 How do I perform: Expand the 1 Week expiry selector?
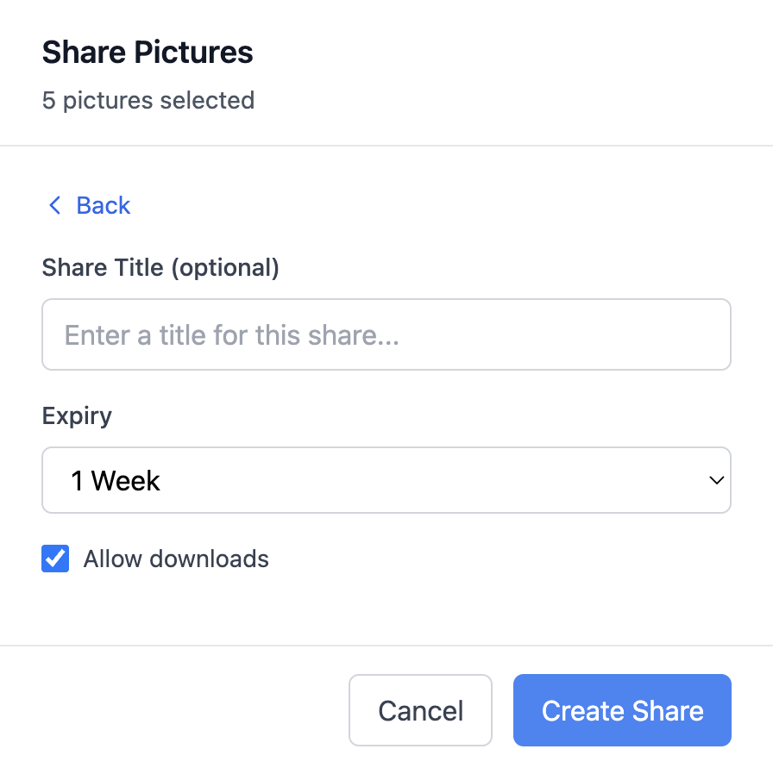click(386, 480)
